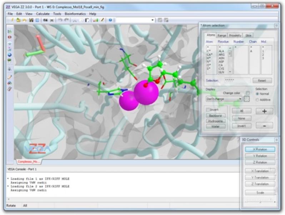Open the File menu
This screenshot has width=285, height=215.
(10, 14)
